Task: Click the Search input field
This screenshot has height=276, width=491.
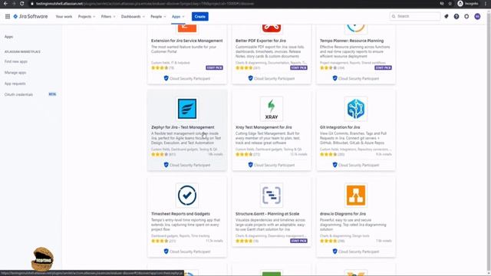Action: [415, 16]
